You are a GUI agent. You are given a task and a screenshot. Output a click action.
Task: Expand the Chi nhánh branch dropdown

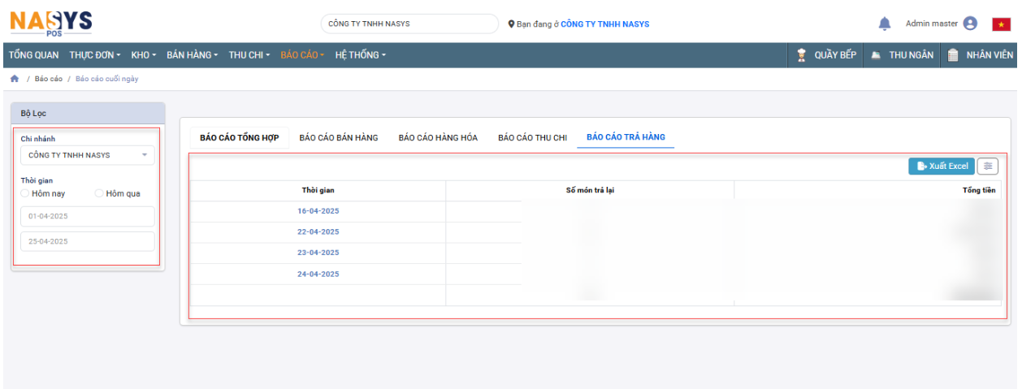(x=87, y=155)
